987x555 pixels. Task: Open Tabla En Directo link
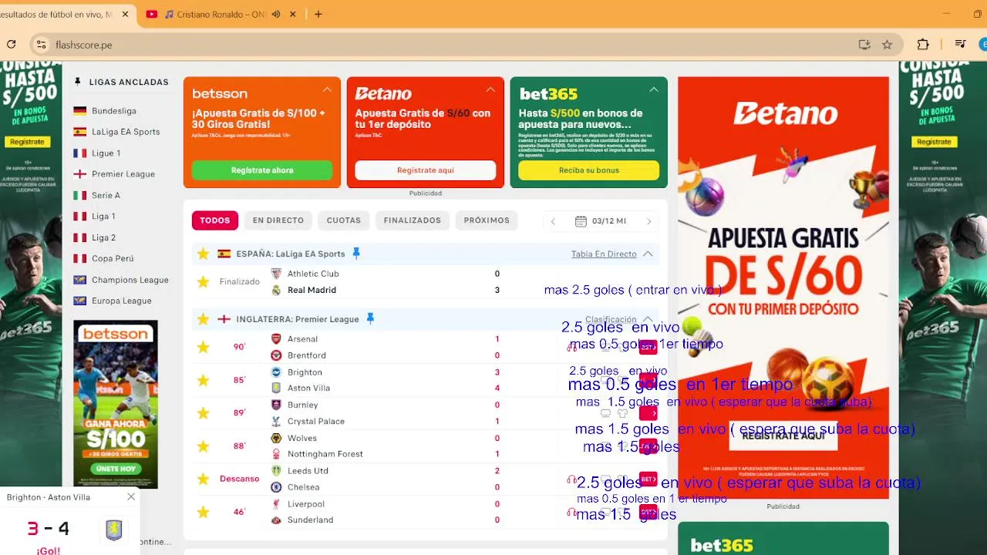(604, 254)
